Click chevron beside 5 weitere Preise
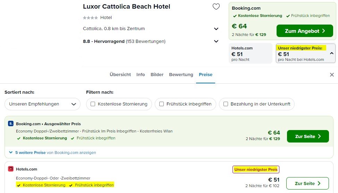 11,153
